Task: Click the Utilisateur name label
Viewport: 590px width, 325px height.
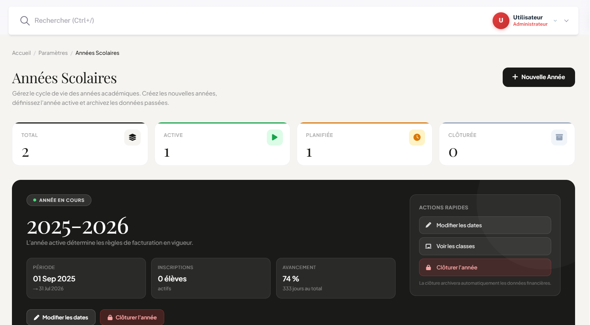Action: click(528, 18)
